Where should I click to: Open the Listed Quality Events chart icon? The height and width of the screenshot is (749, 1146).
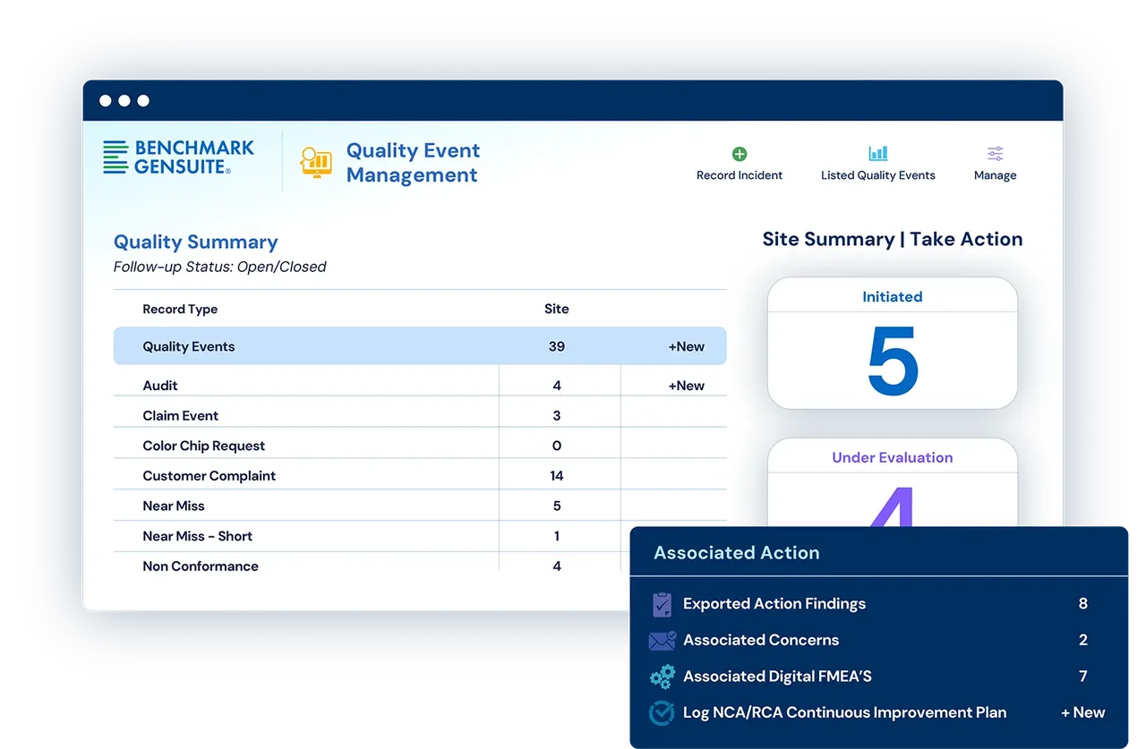point(878,153)
